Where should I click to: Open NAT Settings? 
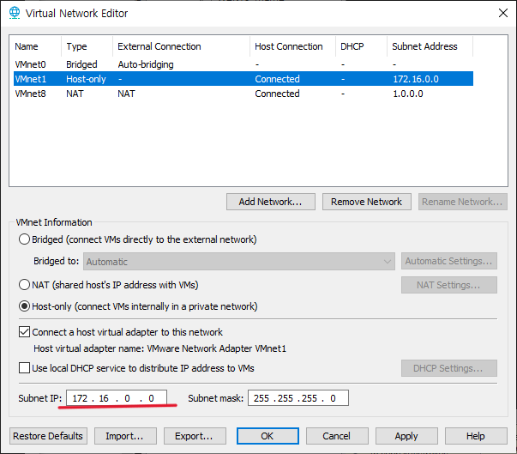pyautogui.click(x=449, y=285)
